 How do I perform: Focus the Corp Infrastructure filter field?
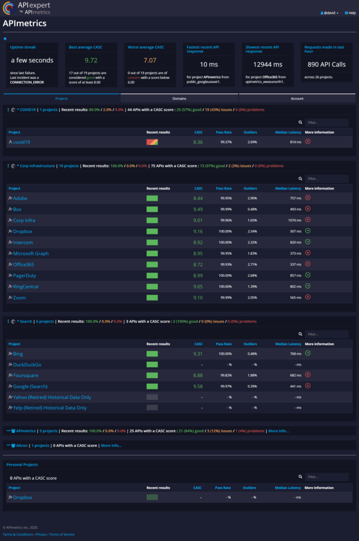(327, 179)
